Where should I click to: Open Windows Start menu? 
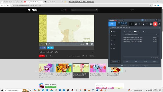pos(2,90)
